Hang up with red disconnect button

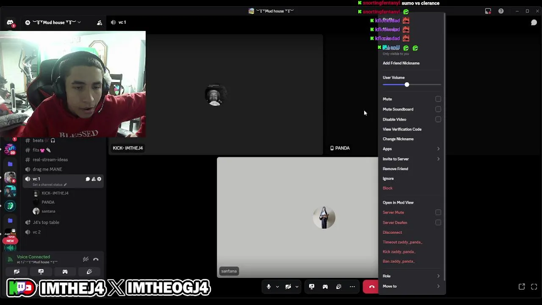pyautogui.click(x=371, y=287)
